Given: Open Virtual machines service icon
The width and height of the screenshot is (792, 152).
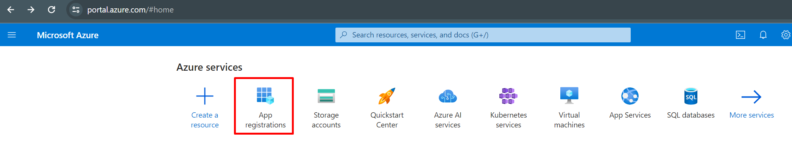Looking at the screenshot, I should (569, 96).
